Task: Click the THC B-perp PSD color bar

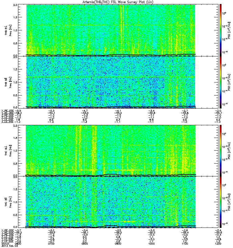Action: click(x=221, y=150)
